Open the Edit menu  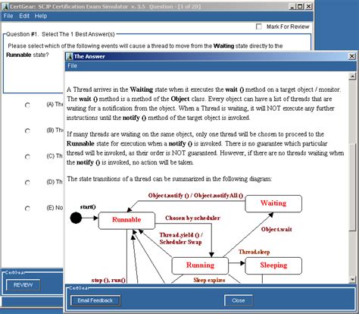click(24, 16)
